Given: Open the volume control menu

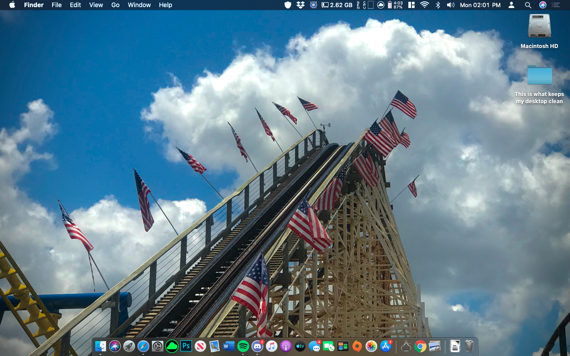Looking at the screenshot, I should click(x=451, y=5).
